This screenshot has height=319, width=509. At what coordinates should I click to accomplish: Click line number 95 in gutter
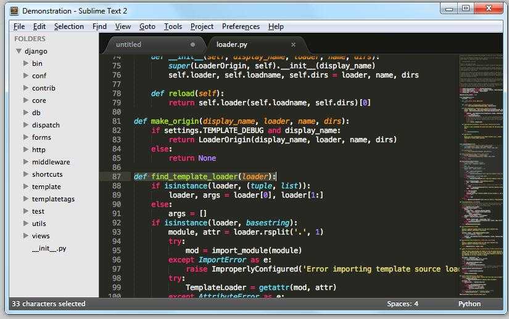pyautogui.click(x=117, y=251)
